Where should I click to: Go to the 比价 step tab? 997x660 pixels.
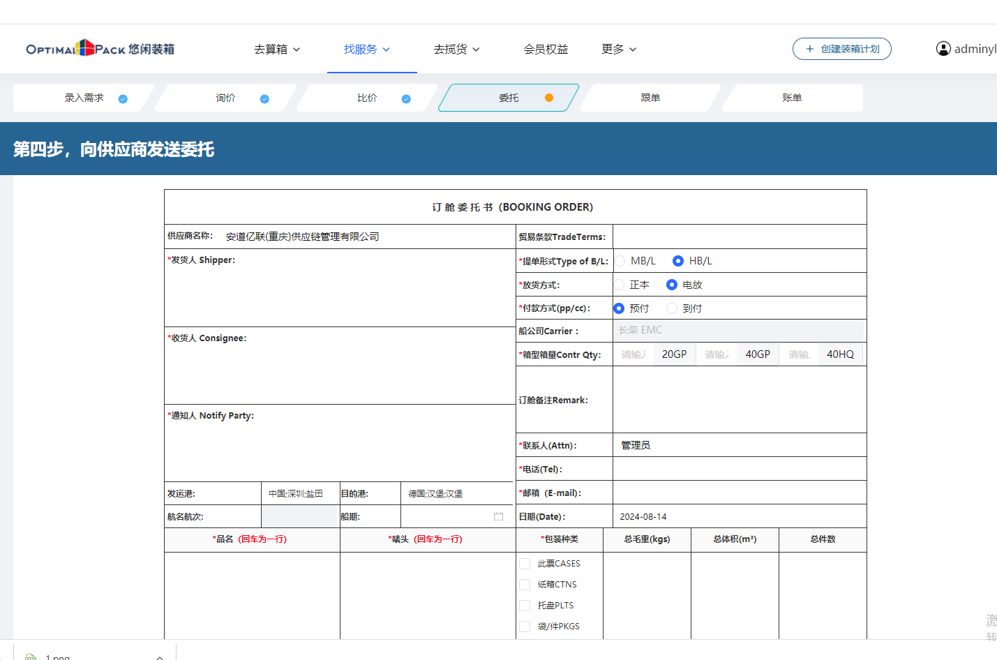367,98
